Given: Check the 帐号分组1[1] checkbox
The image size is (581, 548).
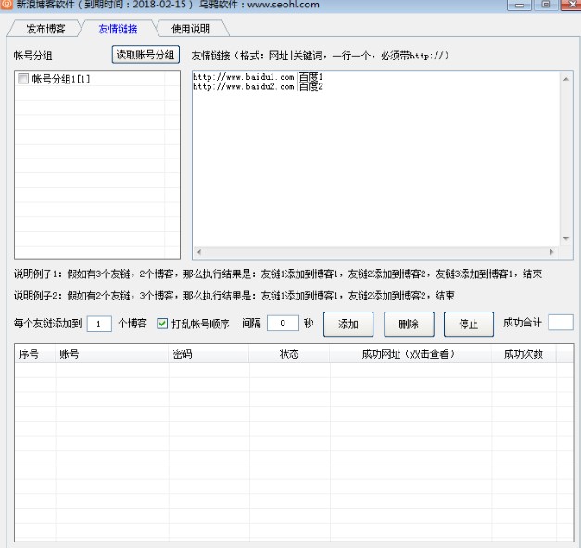Looking at the screenshot, I should point(23,80).
